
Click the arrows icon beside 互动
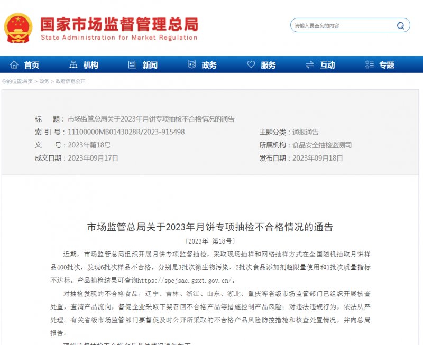[x=310, y=64]
